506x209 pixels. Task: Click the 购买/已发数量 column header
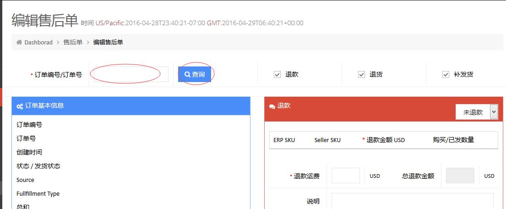453,140
